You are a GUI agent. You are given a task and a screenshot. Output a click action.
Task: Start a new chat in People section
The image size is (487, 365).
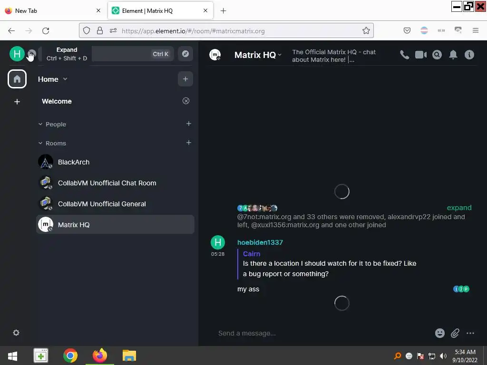point(188,124)
